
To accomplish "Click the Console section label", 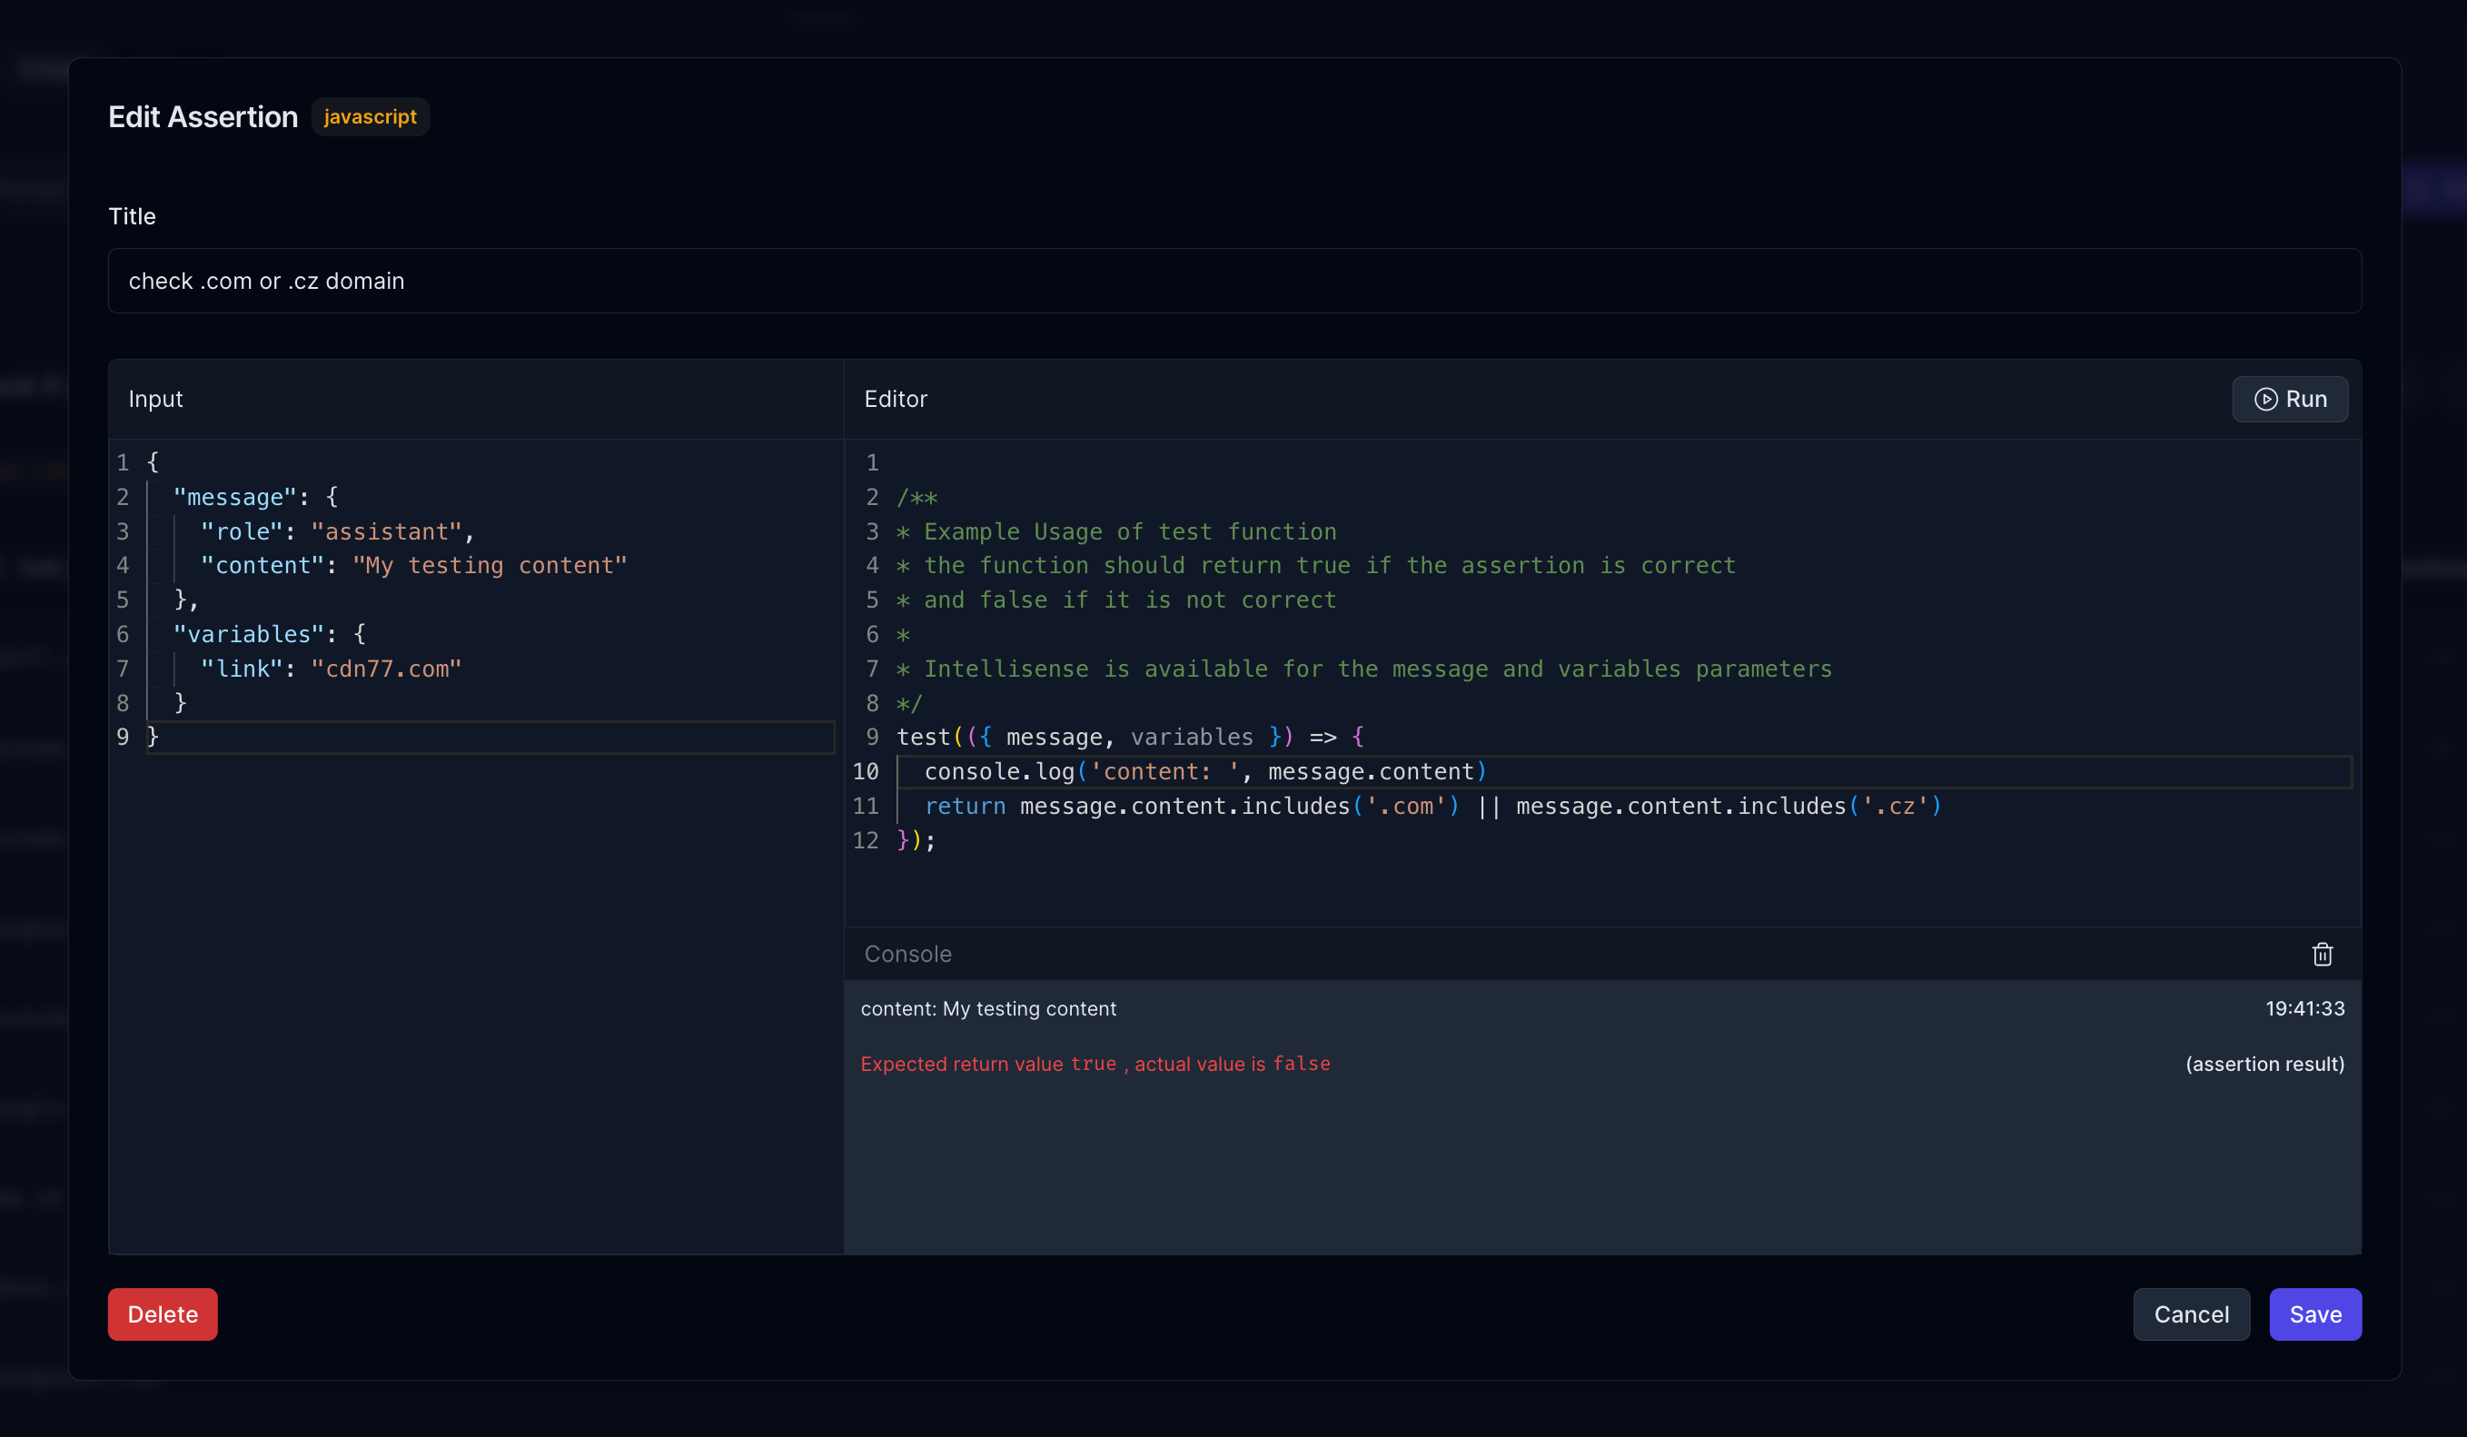I will [x=907, y=954].
